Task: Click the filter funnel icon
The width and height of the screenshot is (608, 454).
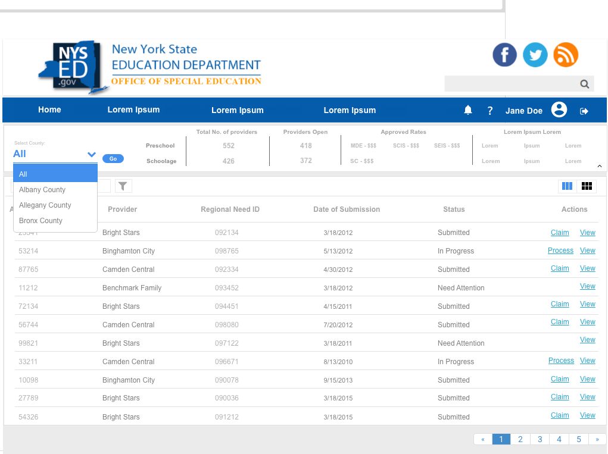Action: pos(123,186)
